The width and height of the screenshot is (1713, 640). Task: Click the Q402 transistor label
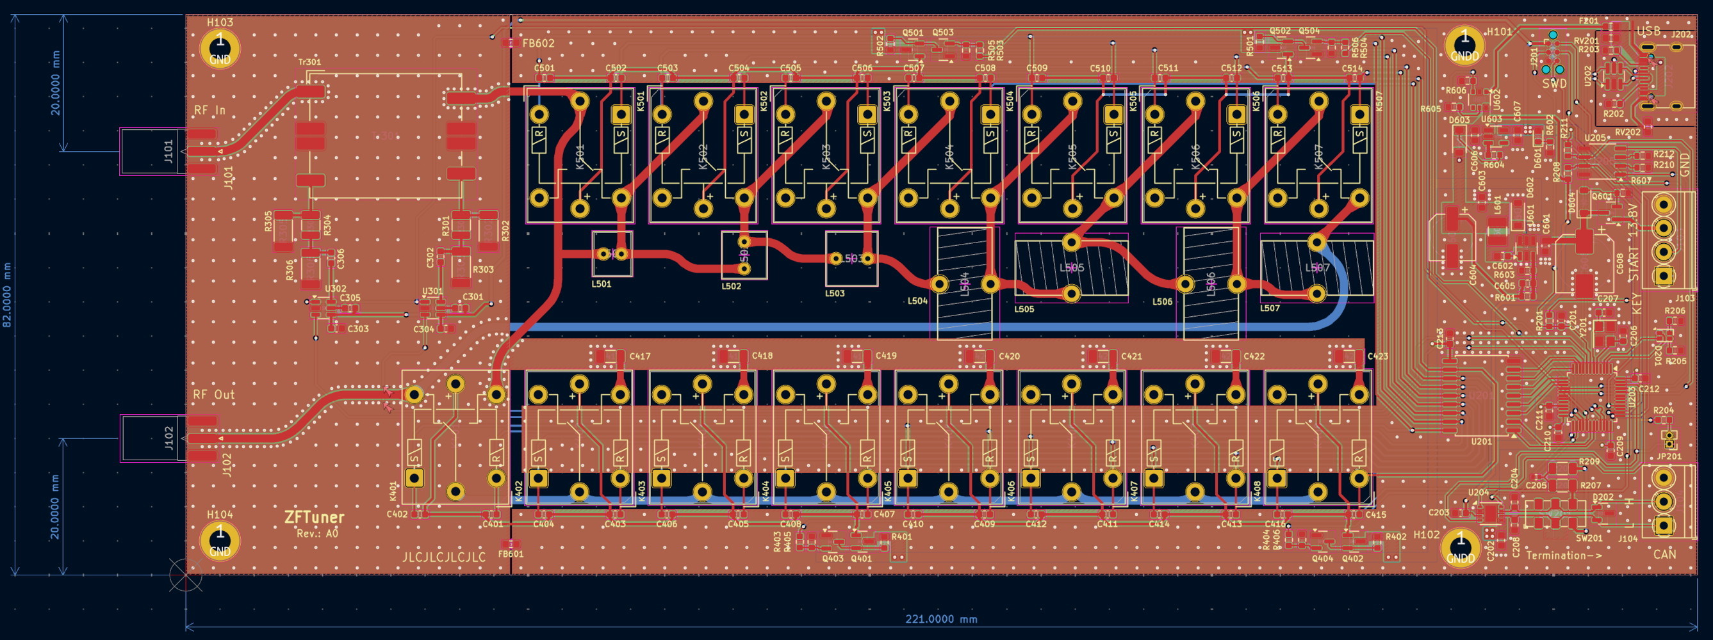coord(1352,559)
